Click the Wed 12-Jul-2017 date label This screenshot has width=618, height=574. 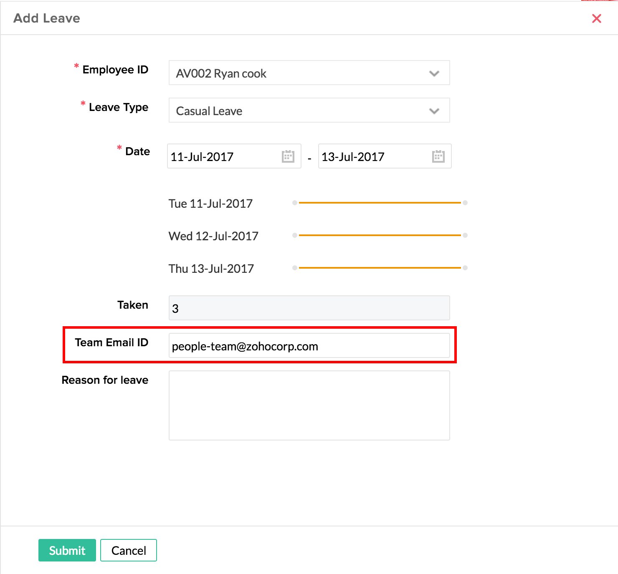tap(213, 236)
